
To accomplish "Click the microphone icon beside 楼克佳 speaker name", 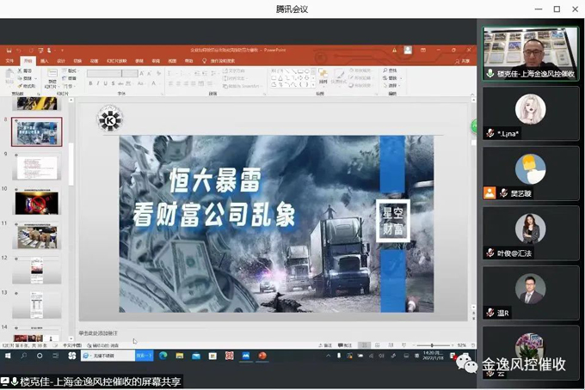I will 490,74.
